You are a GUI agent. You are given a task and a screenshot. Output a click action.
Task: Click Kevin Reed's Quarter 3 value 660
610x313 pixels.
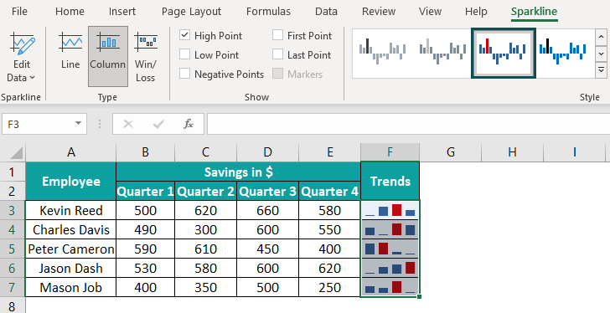pyautogui.click(x=267, y=210)
